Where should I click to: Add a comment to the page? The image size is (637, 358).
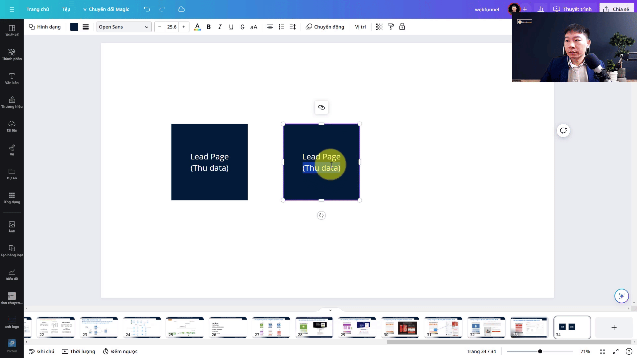coord(563,131)
